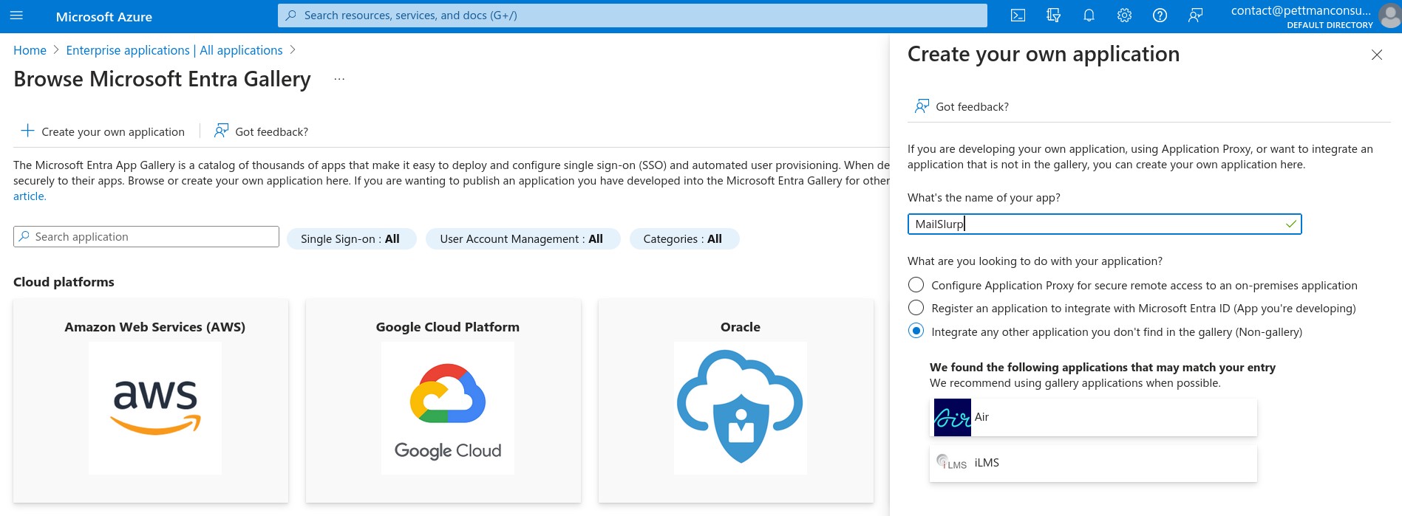Open the User Account Management filter
The image size is (1402, 516).
click(522, 239)
